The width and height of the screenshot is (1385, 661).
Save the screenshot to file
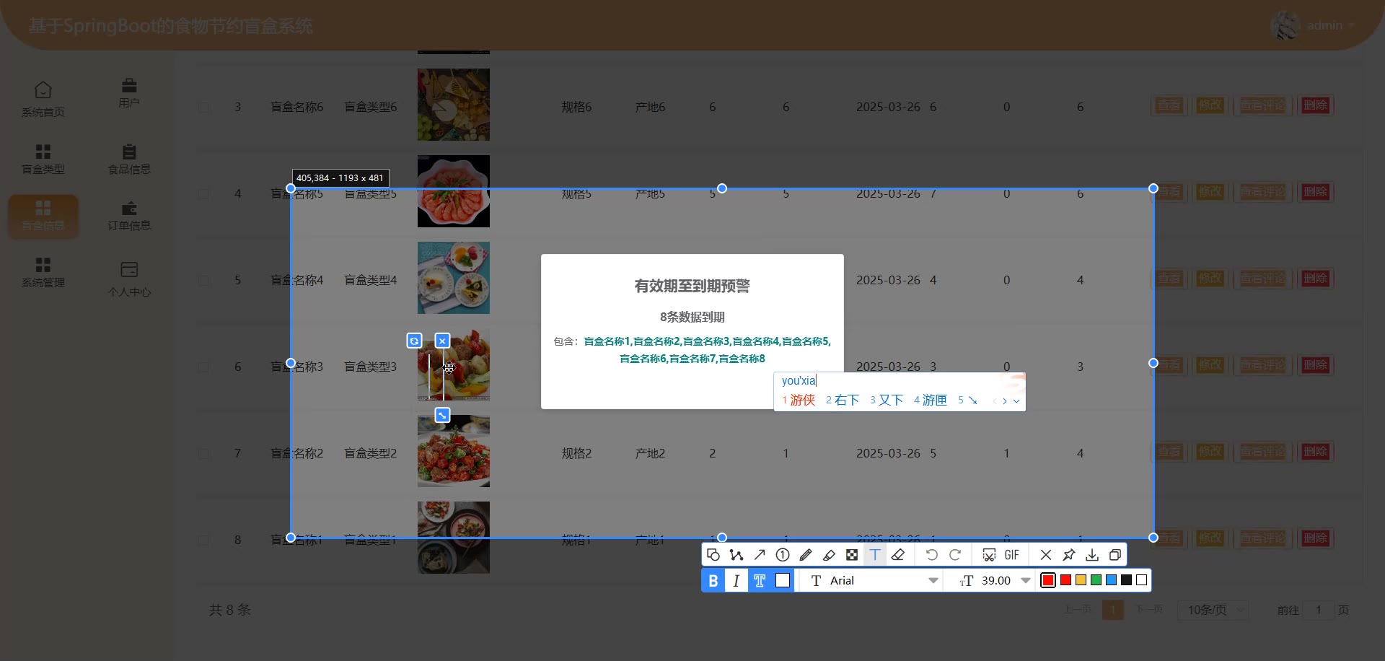tap(1092, 555)
